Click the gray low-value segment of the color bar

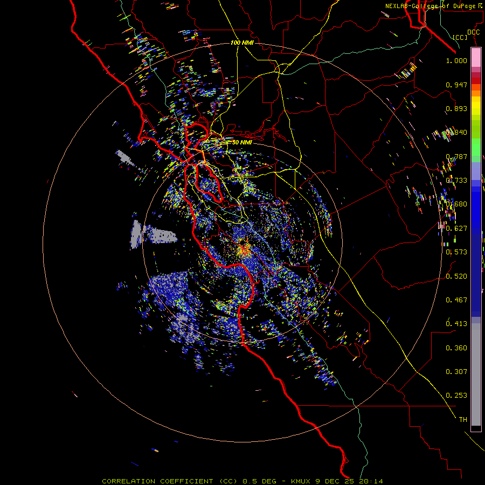pos(476,375)
